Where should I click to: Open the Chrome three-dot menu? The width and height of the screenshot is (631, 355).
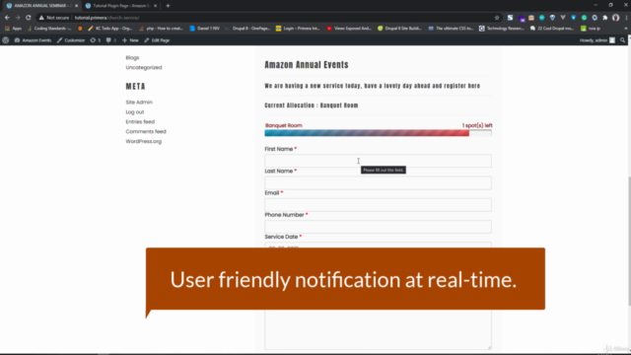[627, 18]
